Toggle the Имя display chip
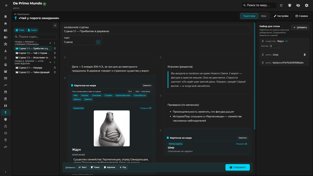Viewport: 313px width, 176px height. (75, 96)
